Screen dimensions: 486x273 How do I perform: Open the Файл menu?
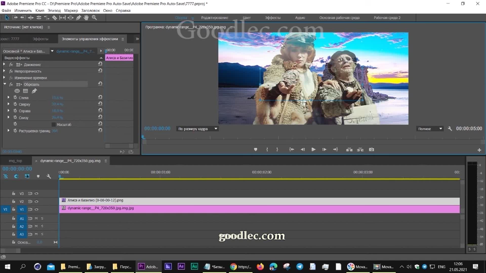[6, 11]
